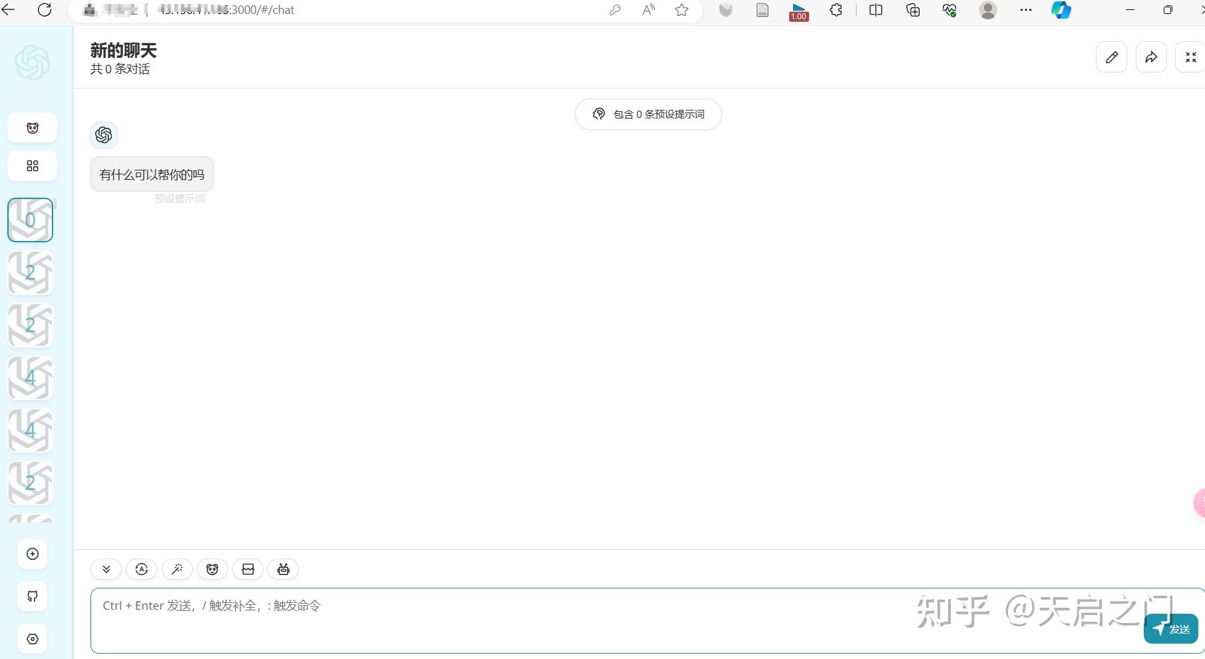This screenshot has height=659, width=1205.
Task: Click the chat title '新的聊天'
Action: tap(124, 51)
